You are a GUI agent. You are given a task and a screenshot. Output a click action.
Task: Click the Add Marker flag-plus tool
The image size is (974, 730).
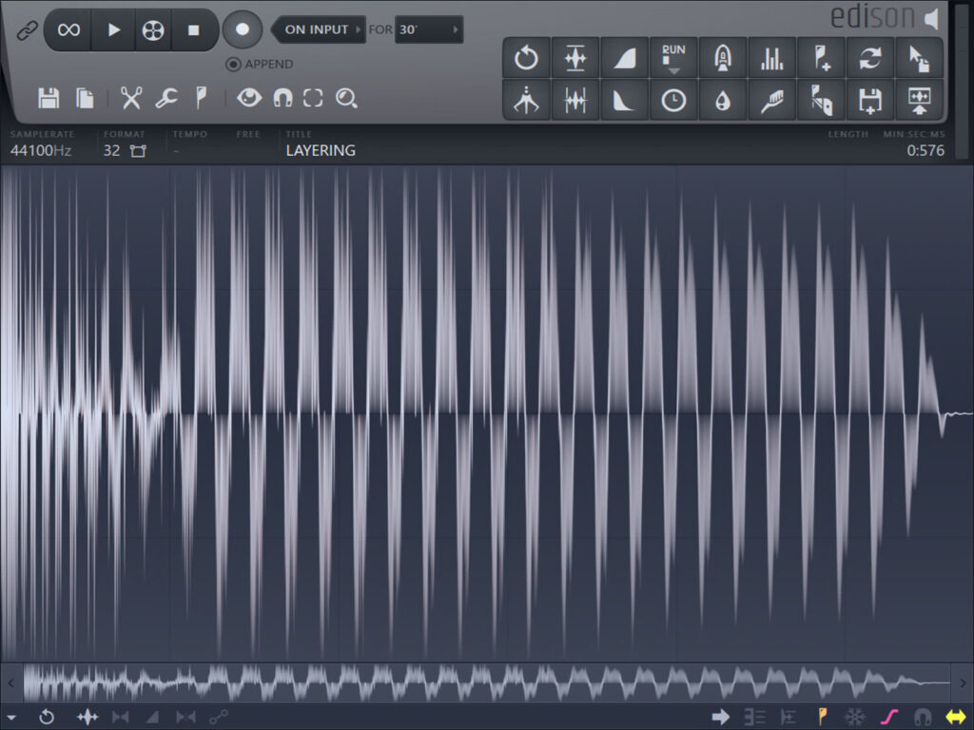821,58
